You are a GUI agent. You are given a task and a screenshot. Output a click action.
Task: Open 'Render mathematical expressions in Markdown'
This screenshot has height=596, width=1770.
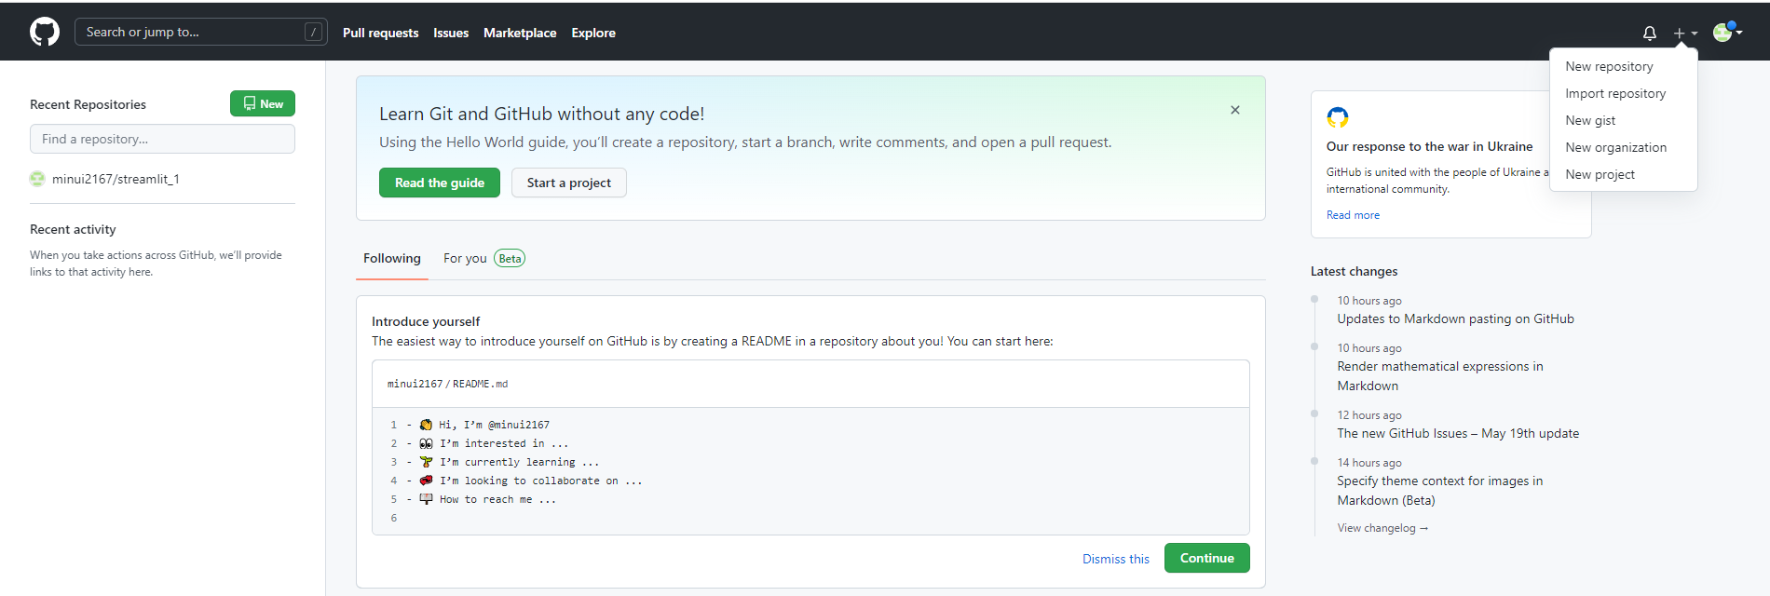pyautogui.click(x=1440, y=376)
